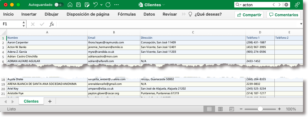Screen dimensions: 308x117
Task: Select column B header
Action: pos(114,33)
